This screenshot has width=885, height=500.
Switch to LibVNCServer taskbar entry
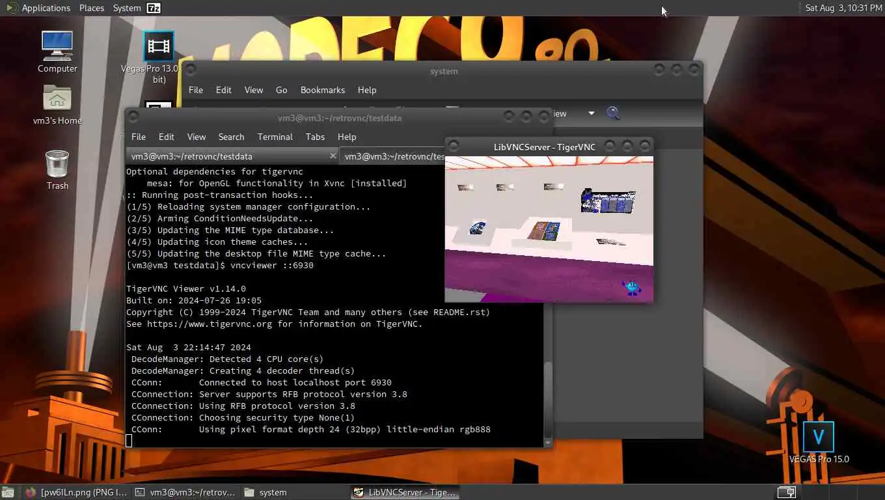pyautogui.click(x=404, y=492)
